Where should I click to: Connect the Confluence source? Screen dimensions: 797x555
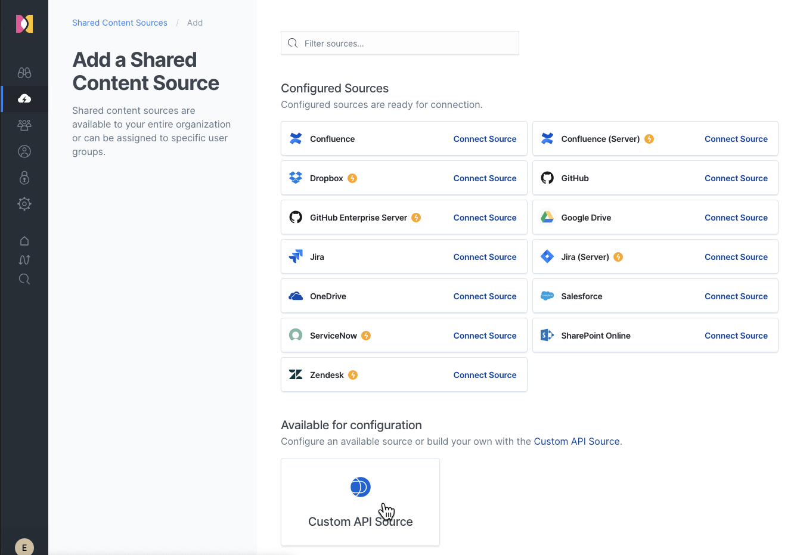coord(485,139)
